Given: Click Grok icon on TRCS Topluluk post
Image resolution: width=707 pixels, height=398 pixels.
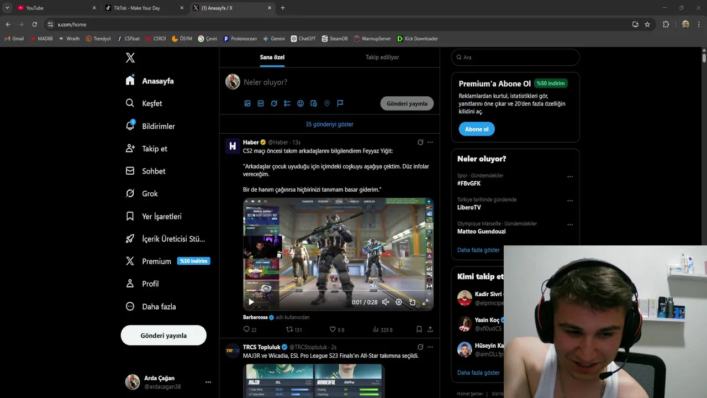Looking at the screenshot, I should (420, 347).
